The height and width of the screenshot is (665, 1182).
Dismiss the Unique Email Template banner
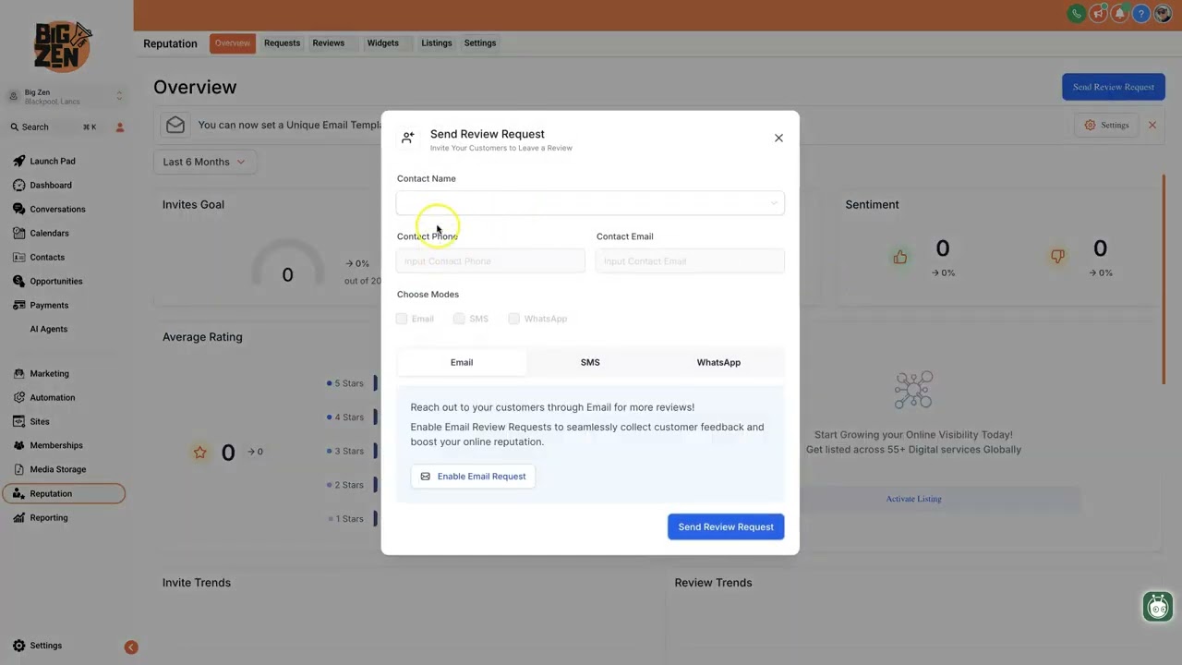1152,125
